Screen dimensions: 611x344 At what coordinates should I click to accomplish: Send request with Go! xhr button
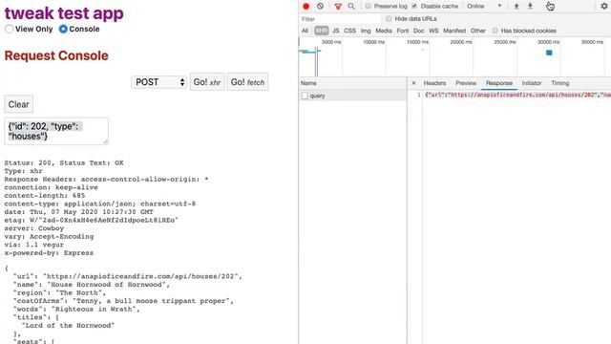207,82
